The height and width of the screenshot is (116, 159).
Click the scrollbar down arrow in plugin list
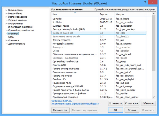pyautogui.click(x=154, y=97)
